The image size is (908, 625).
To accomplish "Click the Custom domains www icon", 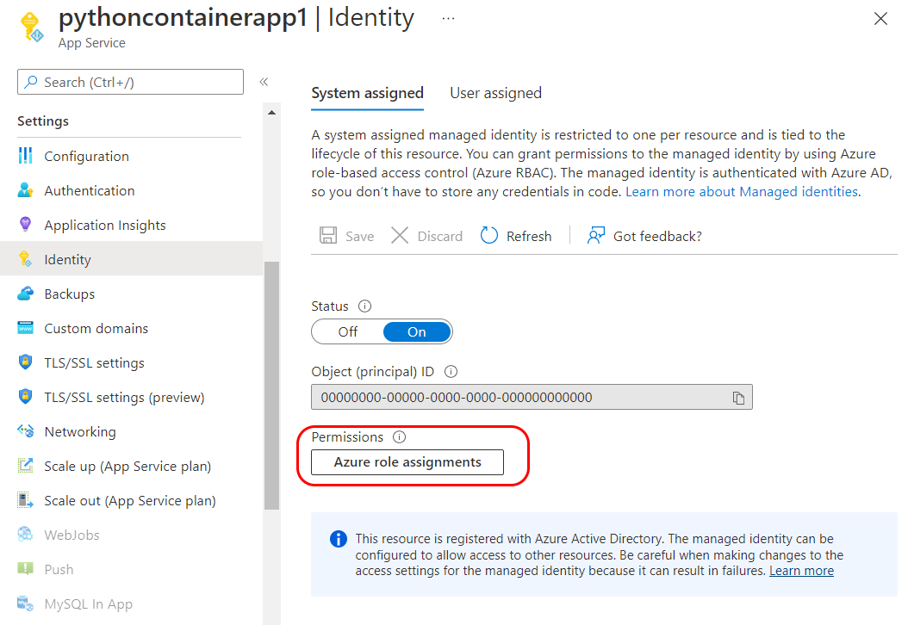I will click(25, 327).
